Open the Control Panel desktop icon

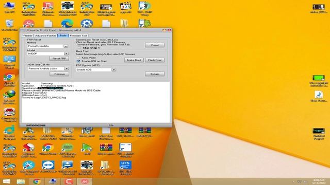pos(9,62)
